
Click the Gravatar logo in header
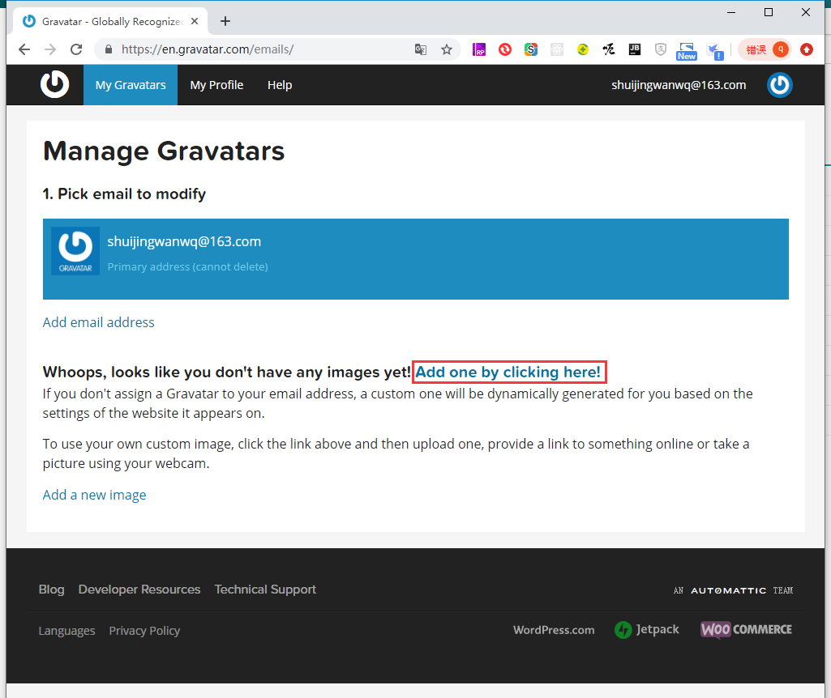(54, 85)
